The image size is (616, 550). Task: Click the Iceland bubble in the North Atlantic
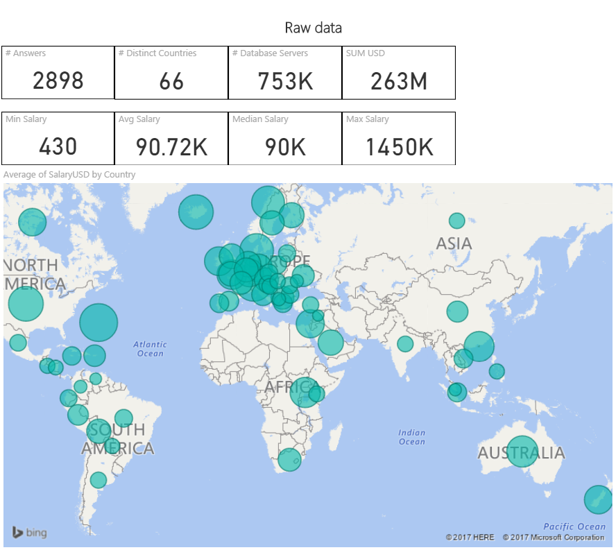point(196,212)
